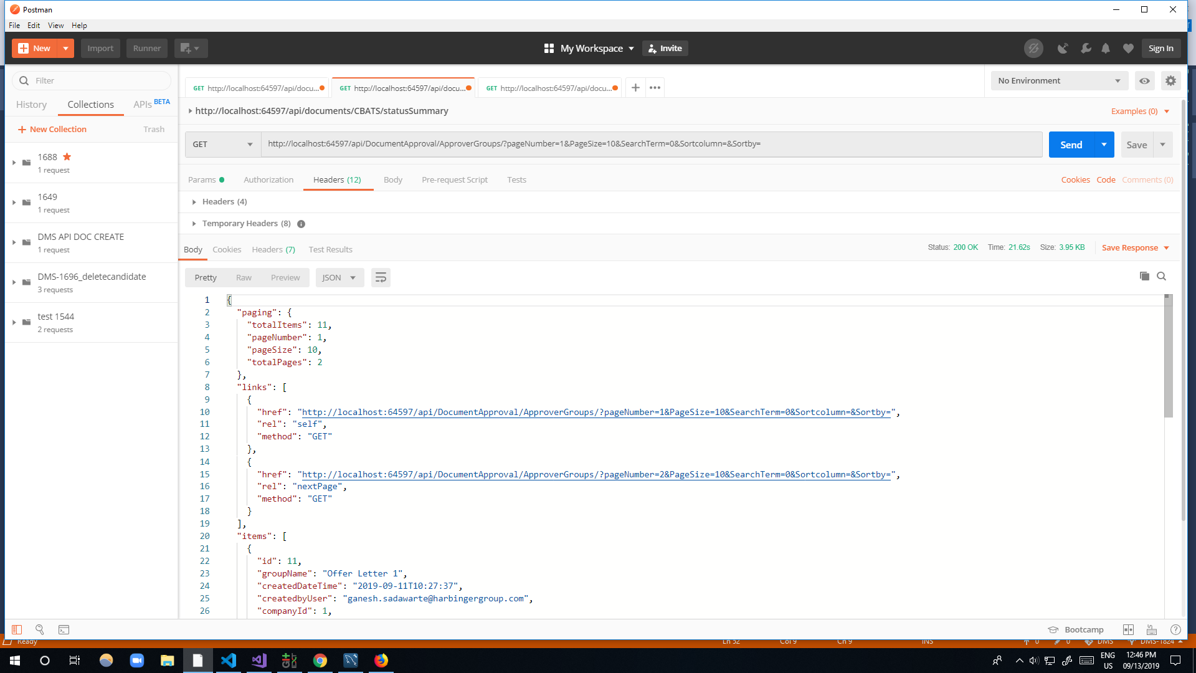Open Google Chrome from taskbar
1196x673 pixels.
[320, 660]
